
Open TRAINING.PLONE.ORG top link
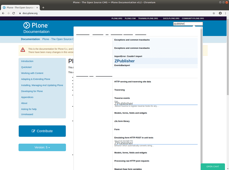148,18
